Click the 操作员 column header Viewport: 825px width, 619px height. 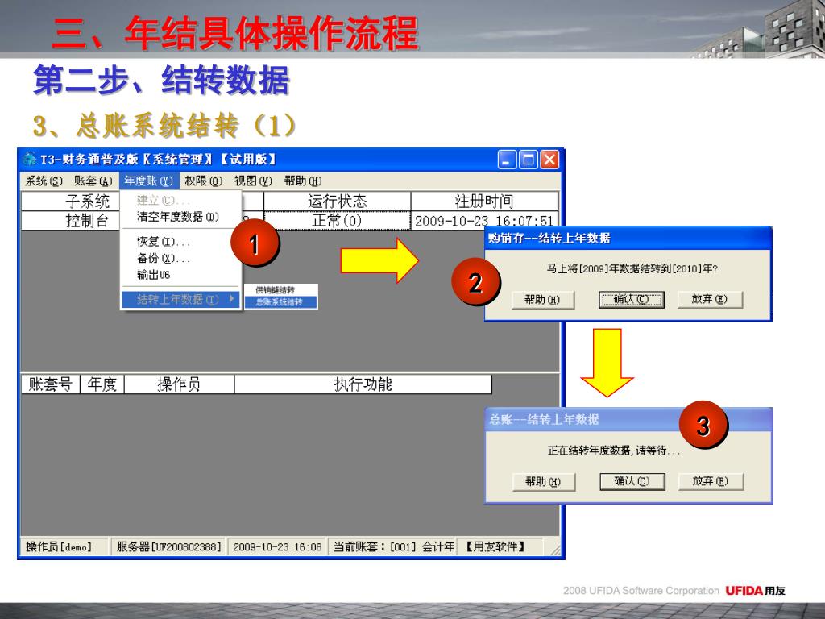pyautogui.click(x=179, y=384)
